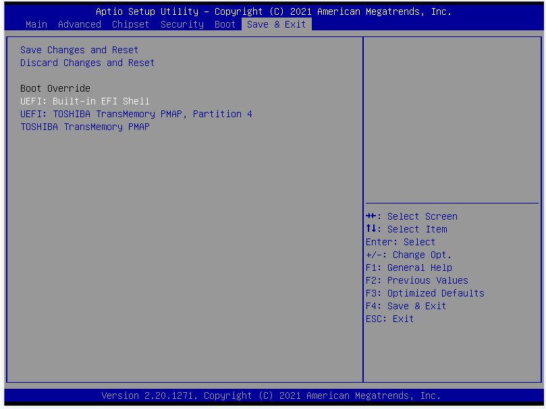
Task: Select Discard Changes and Reset
Action: pyautogui.click(x=87, y=63)
